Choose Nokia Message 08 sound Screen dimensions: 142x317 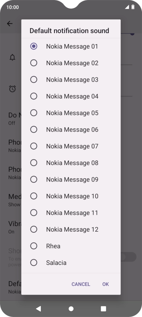(x=71, y=163)
